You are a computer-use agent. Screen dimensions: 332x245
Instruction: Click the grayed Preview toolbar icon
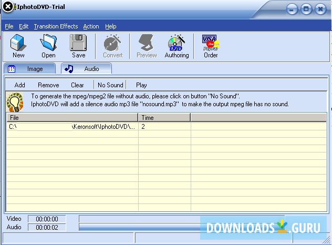[x=147, y=46]
